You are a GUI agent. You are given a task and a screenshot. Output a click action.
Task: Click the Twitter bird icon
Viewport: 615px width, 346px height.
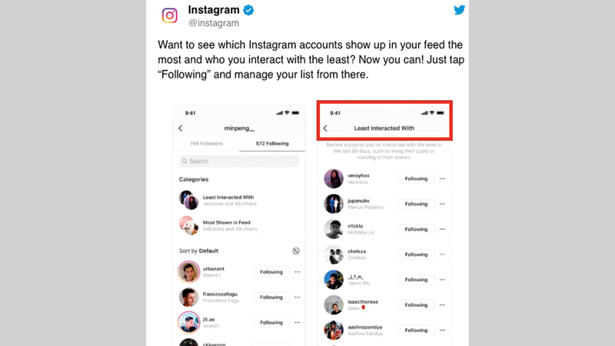click(x=459, y=10)
